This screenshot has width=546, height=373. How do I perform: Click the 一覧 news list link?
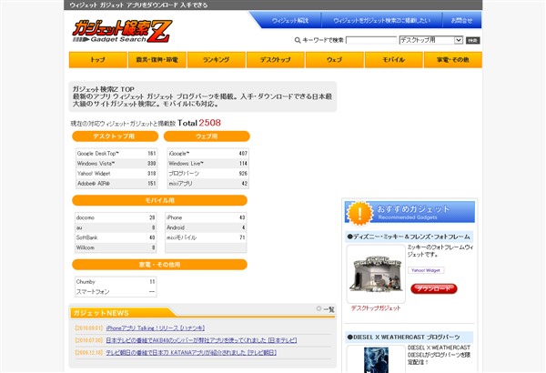pyautogui.click(x=329, y=309)
